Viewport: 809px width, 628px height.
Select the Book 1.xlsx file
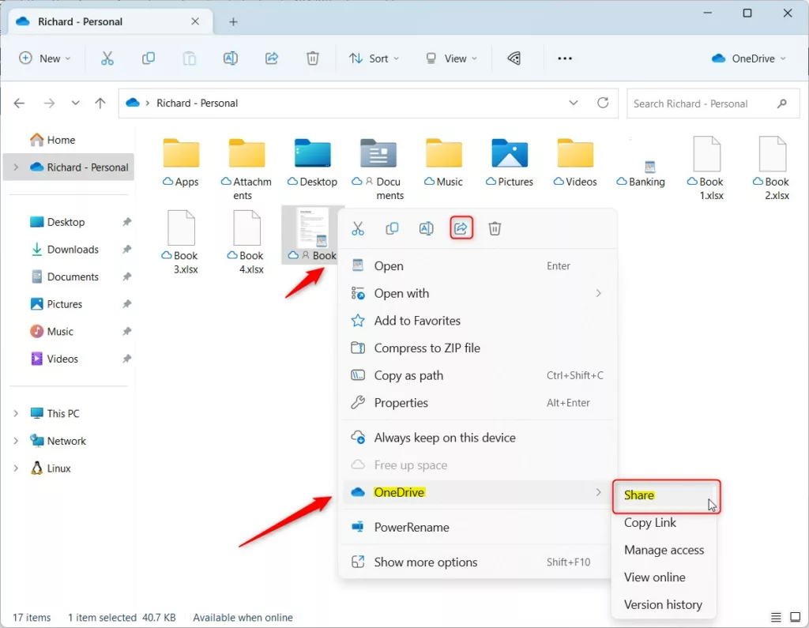point(706,169)
